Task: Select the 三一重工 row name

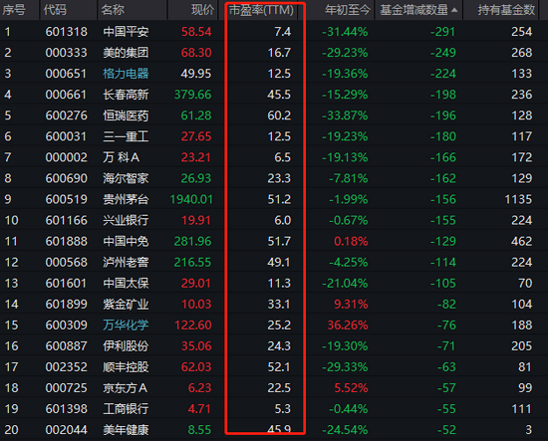Action: click(126, 136)
